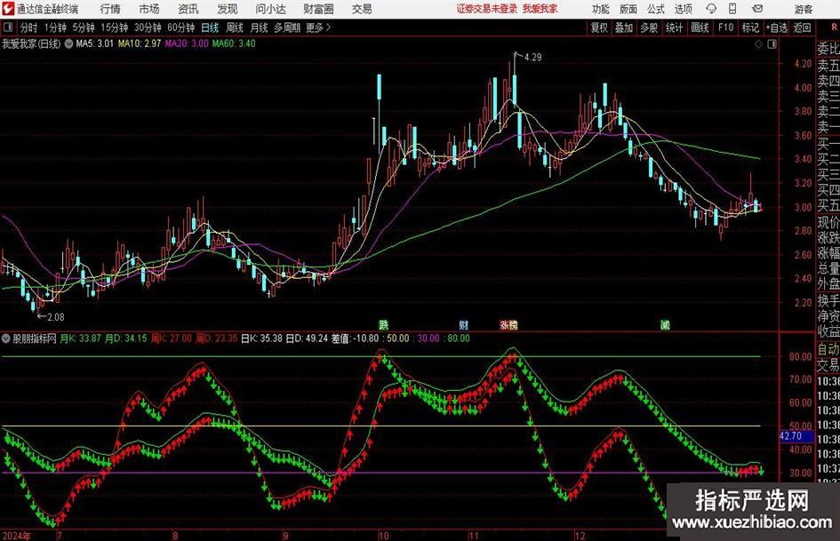This screenshot has height=541, width=840.
Task: Click the 10 month marker on the timeline
Action: coord(382,535)
